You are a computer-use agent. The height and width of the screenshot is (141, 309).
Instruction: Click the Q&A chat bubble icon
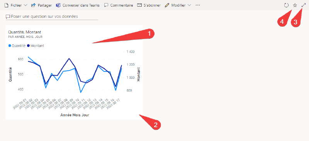[x=8, y=17]
